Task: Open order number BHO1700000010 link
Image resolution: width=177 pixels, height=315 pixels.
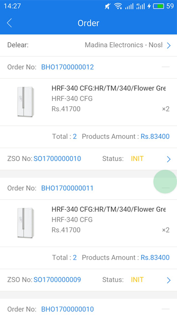Action: (x=68, y=309)
